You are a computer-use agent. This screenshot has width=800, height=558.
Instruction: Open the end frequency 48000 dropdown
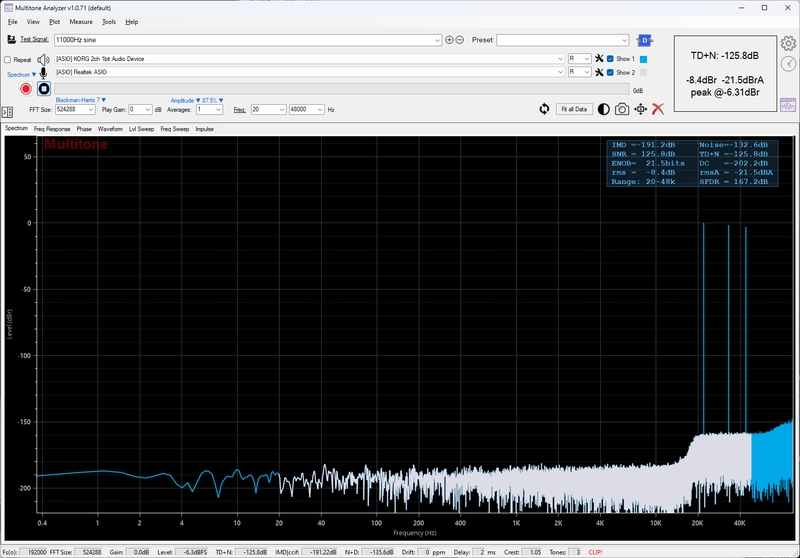tap(320, 110)
